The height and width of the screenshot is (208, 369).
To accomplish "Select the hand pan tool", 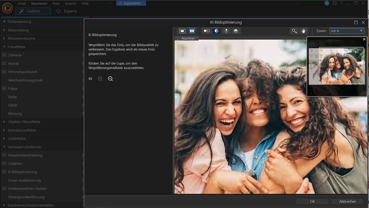I will point(304,31).
